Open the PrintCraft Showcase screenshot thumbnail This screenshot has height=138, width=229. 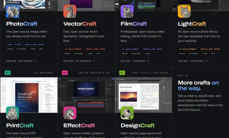[29, 95]
